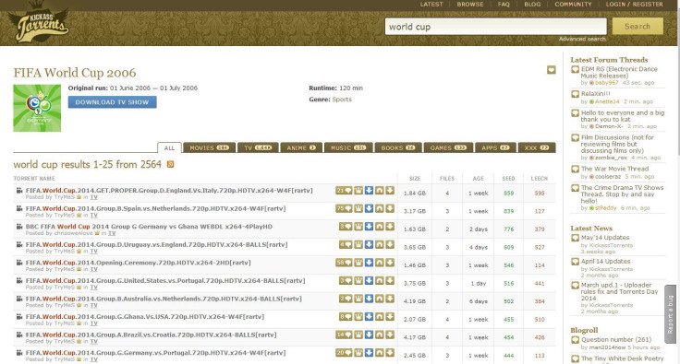Open the GAMES category tab

(448, 147)
